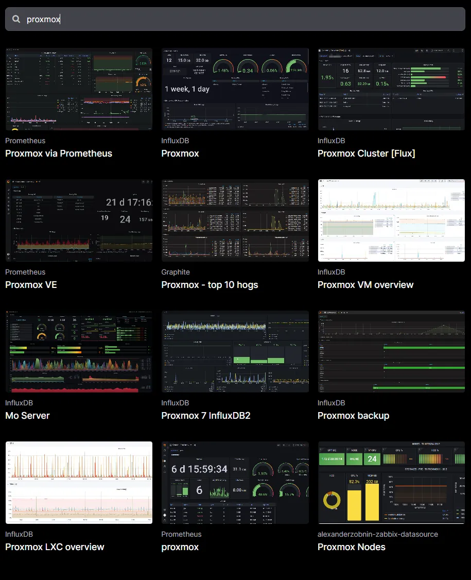Open the Proxmox VM overview title

365,285
